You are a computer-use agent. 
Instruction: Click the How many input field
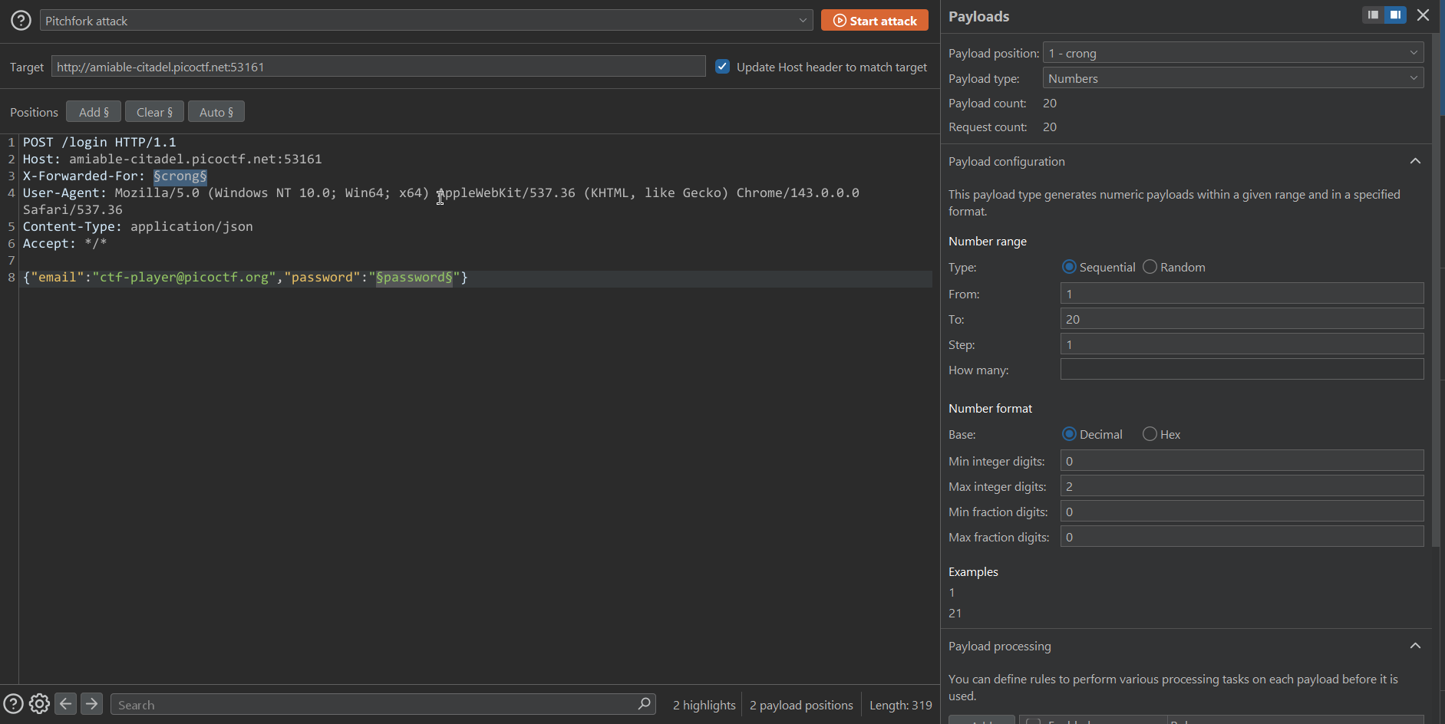click(1241, 370)
